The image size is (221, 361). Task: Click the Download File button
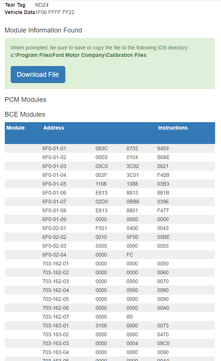(38, 75)
